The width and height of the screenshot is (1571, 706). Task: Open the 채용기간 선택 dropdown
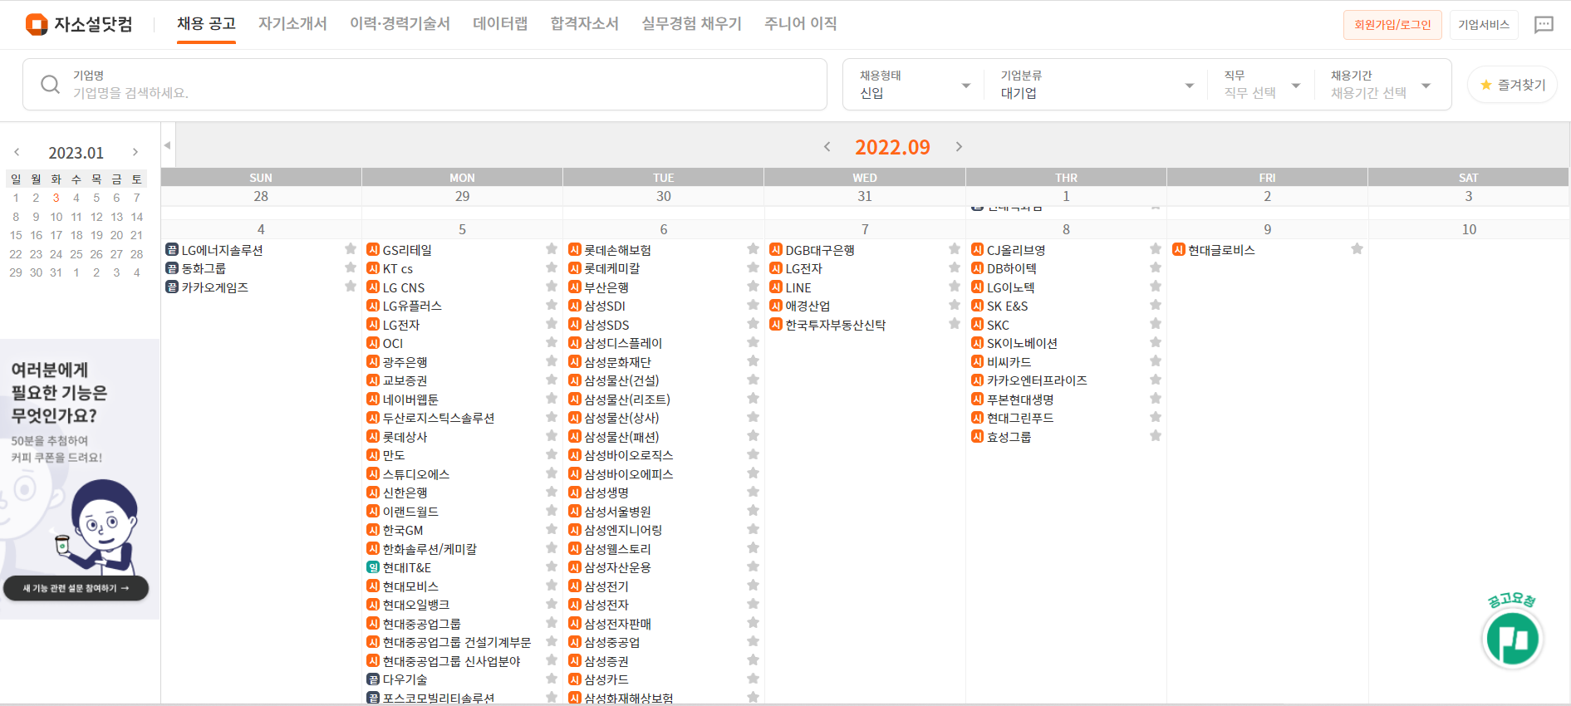pos(1380,84)
